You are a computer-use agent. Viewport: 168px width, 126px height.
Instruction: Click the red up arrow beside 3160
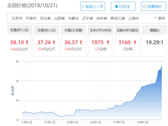point(135,42)
